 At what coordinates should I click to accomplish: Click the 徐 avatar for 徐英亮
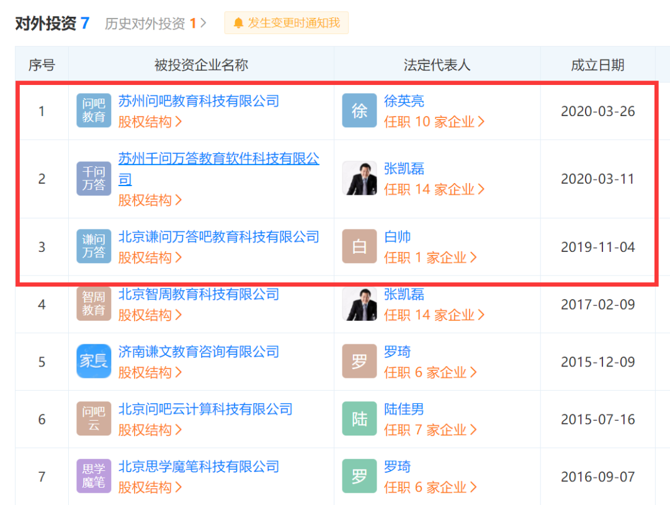pos(359,111)
